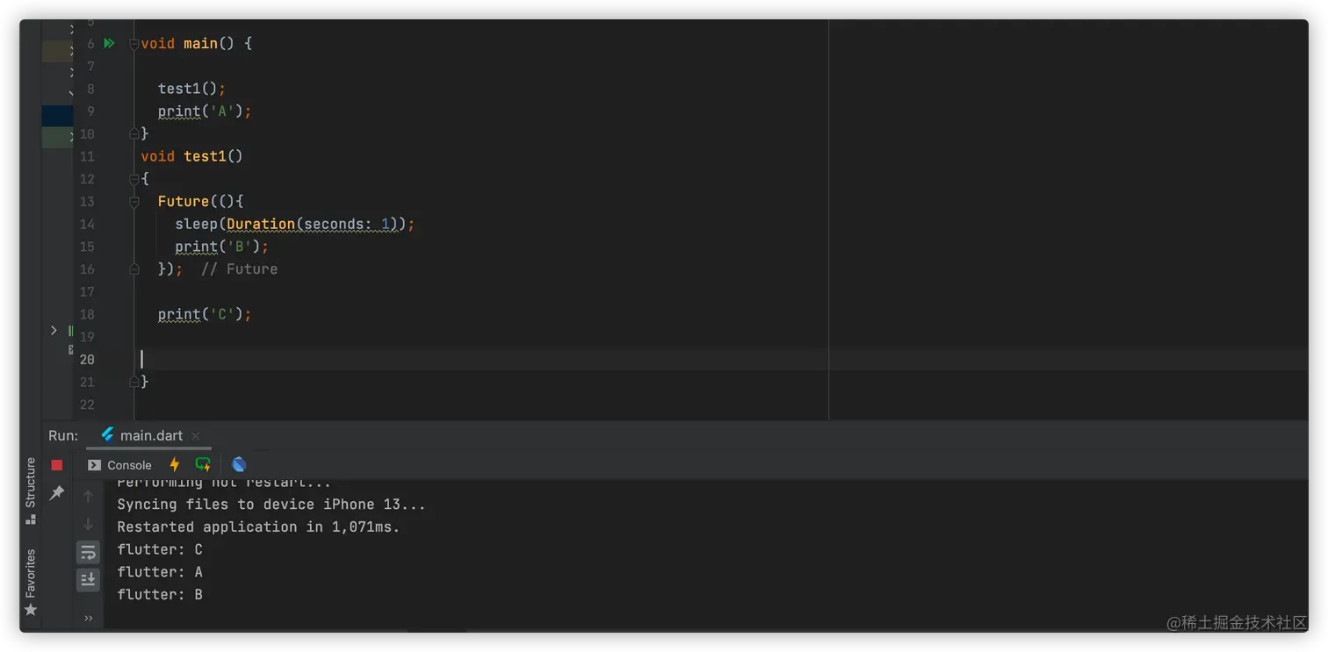Viewport: 1328px width, 652px height.
Task: Click 'void test1()' declaration
Action: 191,156
